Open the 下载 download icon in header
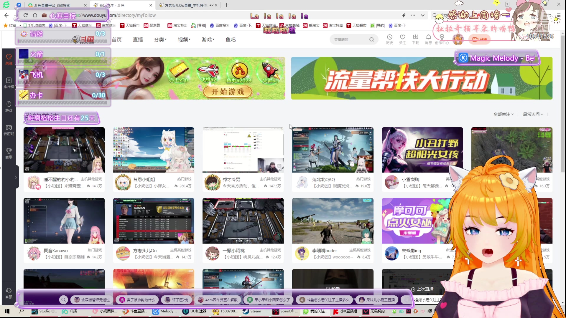 pyautogui.click(x=415, y=39)
